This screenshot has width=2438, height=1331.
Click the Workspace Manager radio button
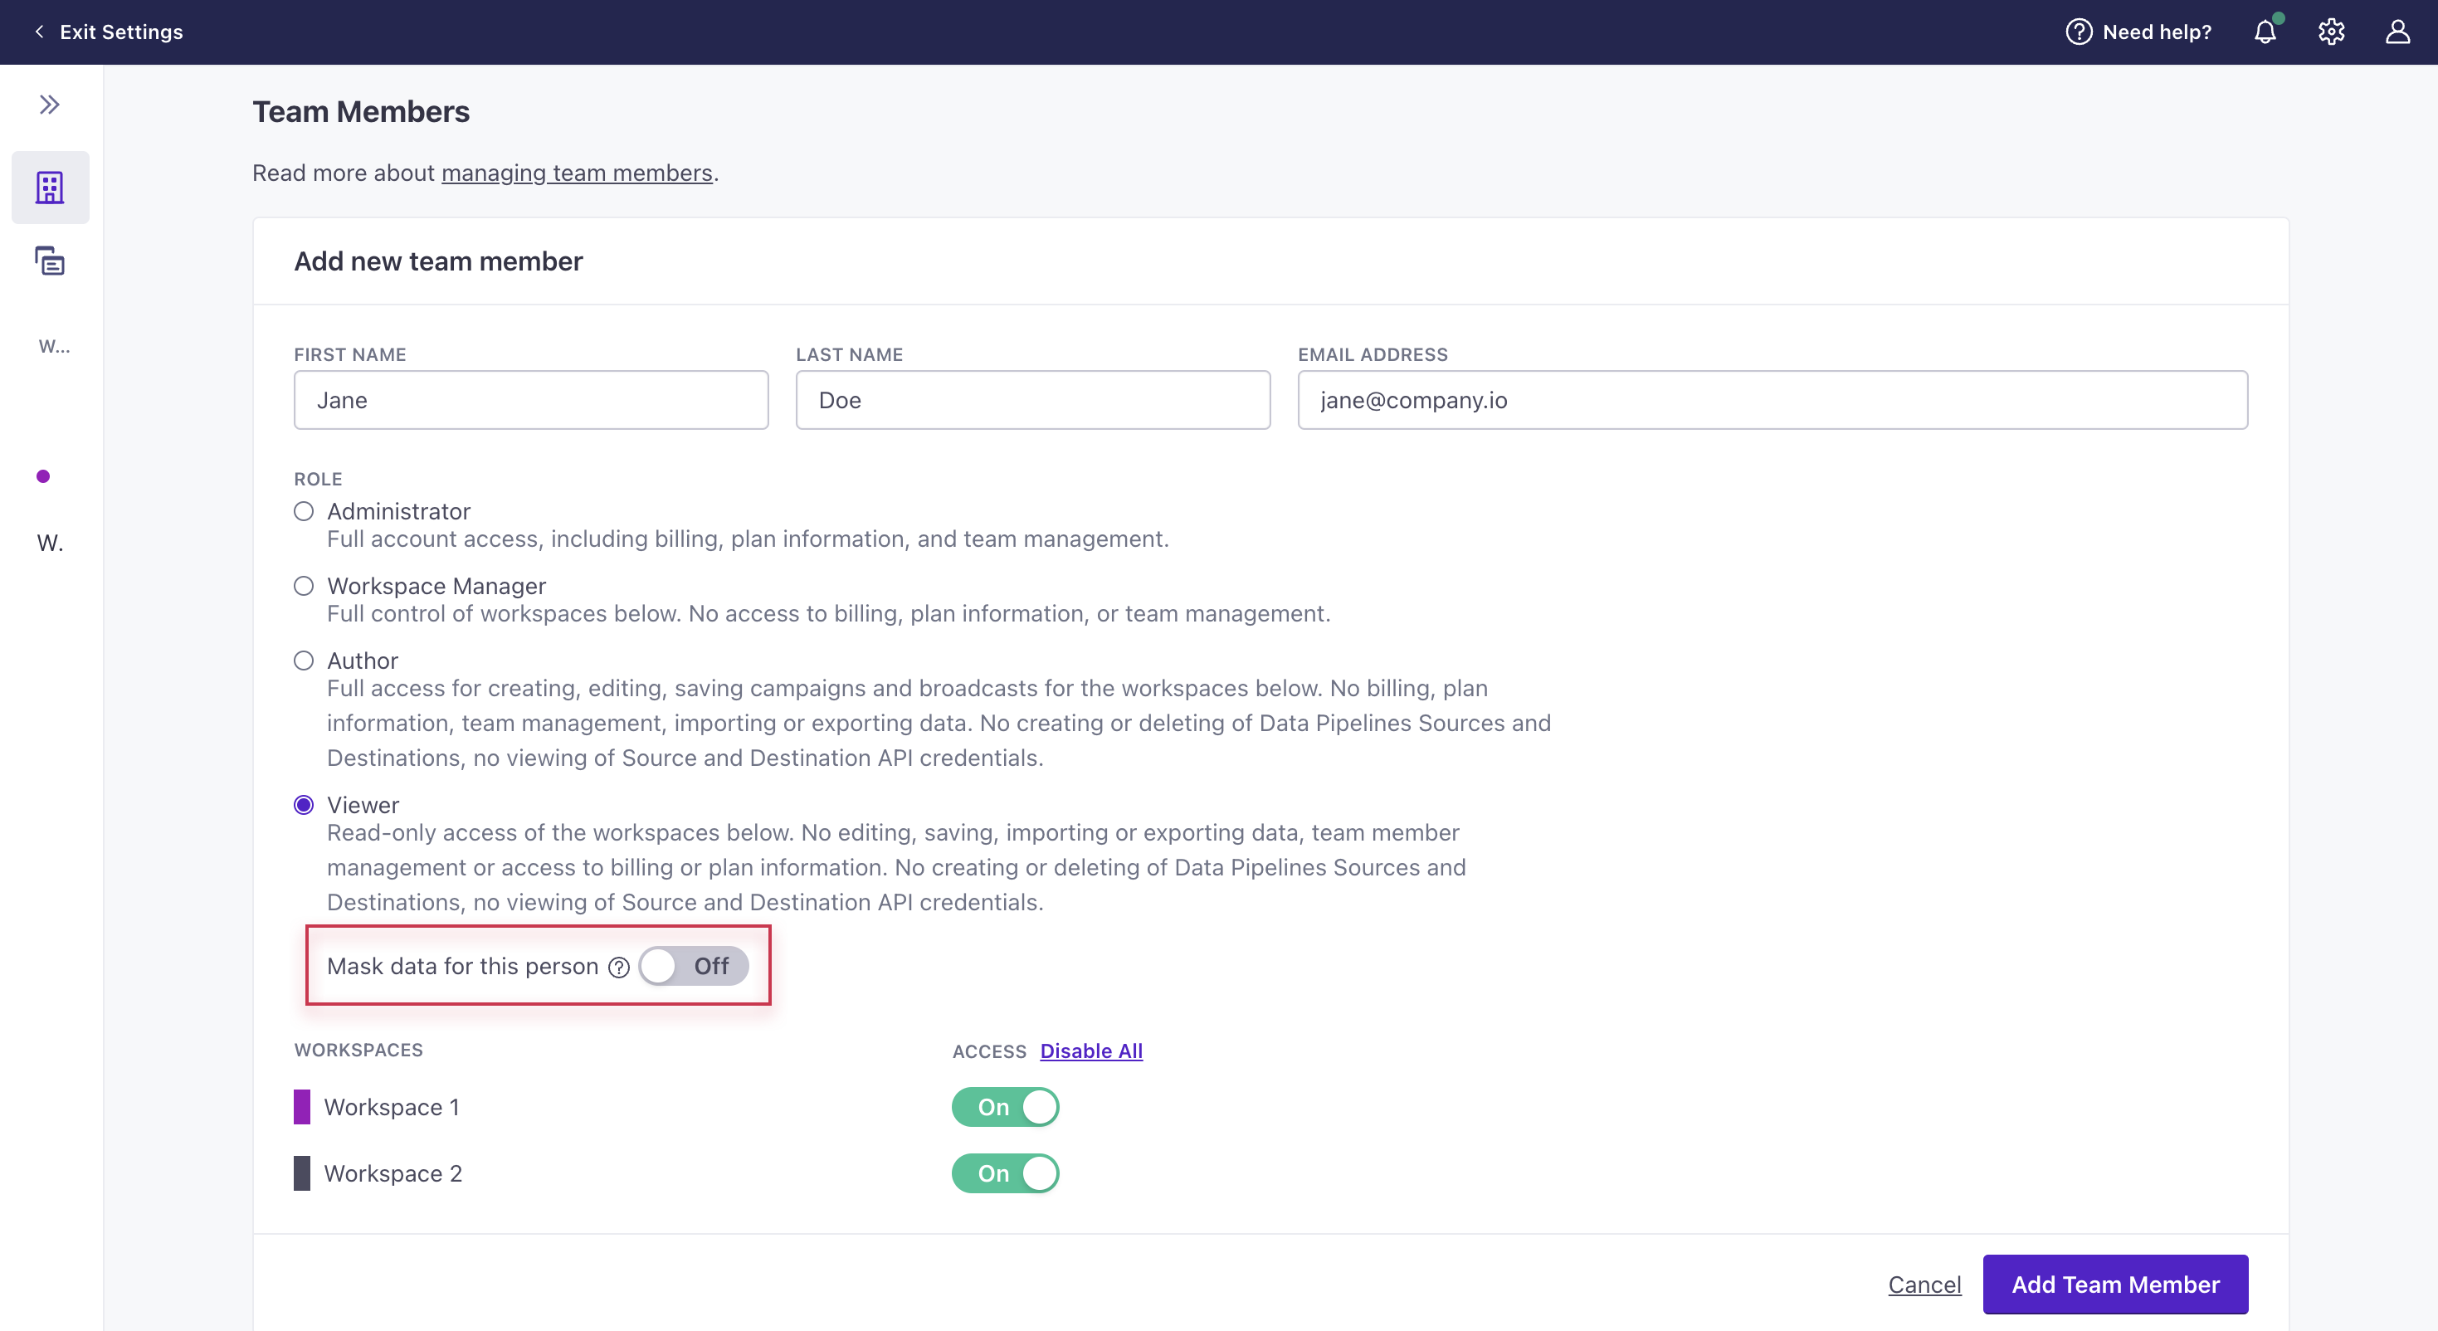point(303,585)
